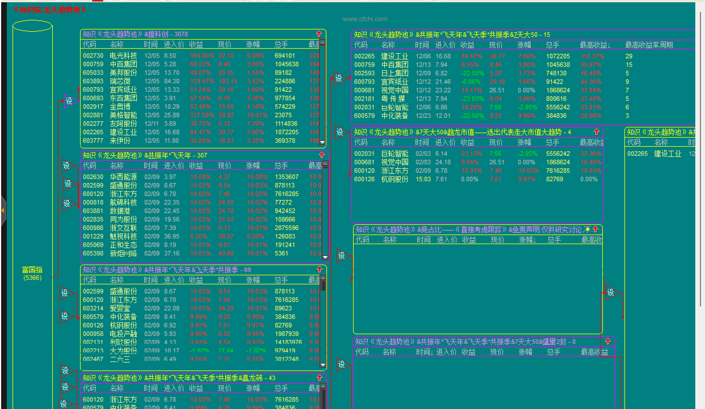705x409 pixels.
Task: Click 设 triangle right of 竞占比 panel
Action: coord(611,292)
